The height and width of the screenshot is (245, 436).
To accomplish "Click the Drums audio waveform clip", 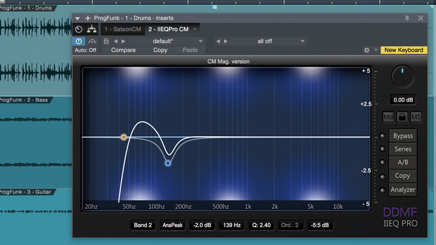I will click(36, 50).
